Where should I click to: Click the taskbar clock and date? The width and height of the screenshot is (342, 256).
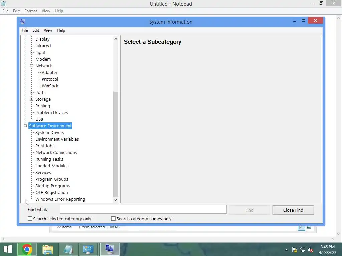pos(327,250)
